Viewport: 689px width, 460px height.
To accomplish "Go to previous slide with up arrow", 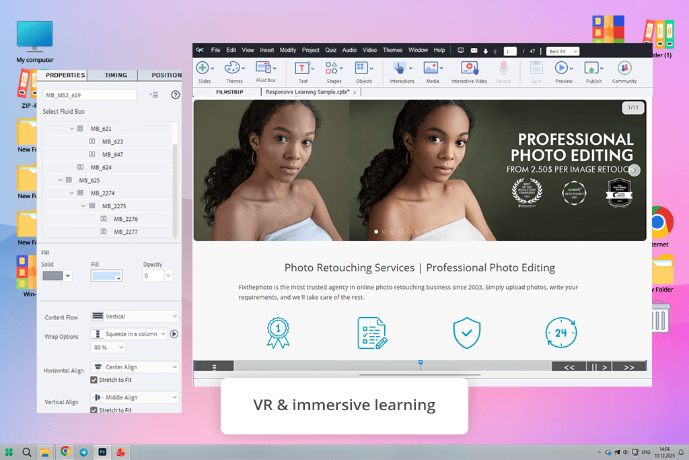I will [x=495, y=51].
